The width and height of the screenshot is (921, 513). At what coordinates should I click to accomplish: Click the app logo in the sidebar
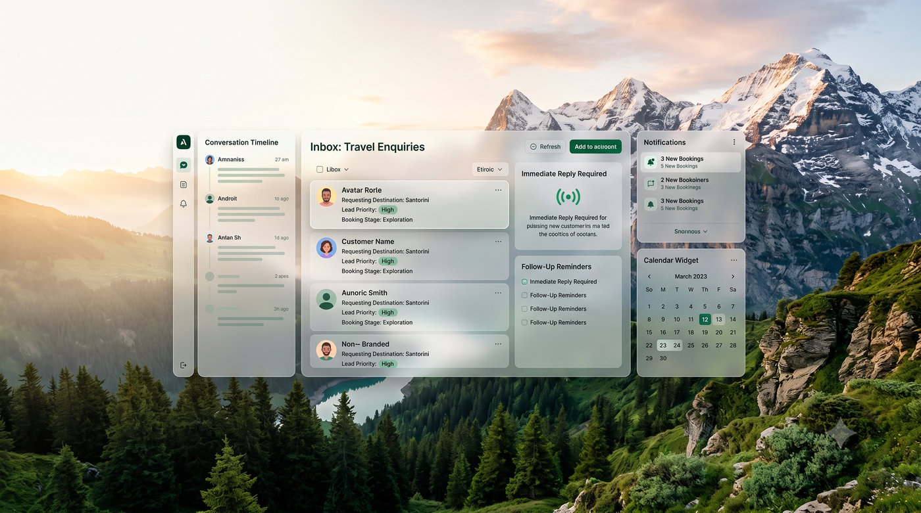tap(184, 142)
